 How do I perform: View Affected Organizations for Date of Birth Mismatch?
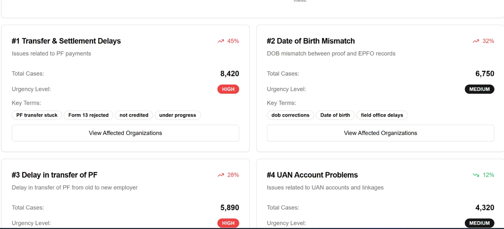coord(381,133)
